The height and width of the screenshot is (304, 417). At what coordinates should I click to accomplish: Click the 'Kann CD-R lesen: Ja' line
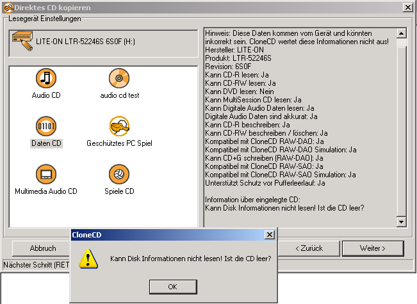tap(237, 75)
